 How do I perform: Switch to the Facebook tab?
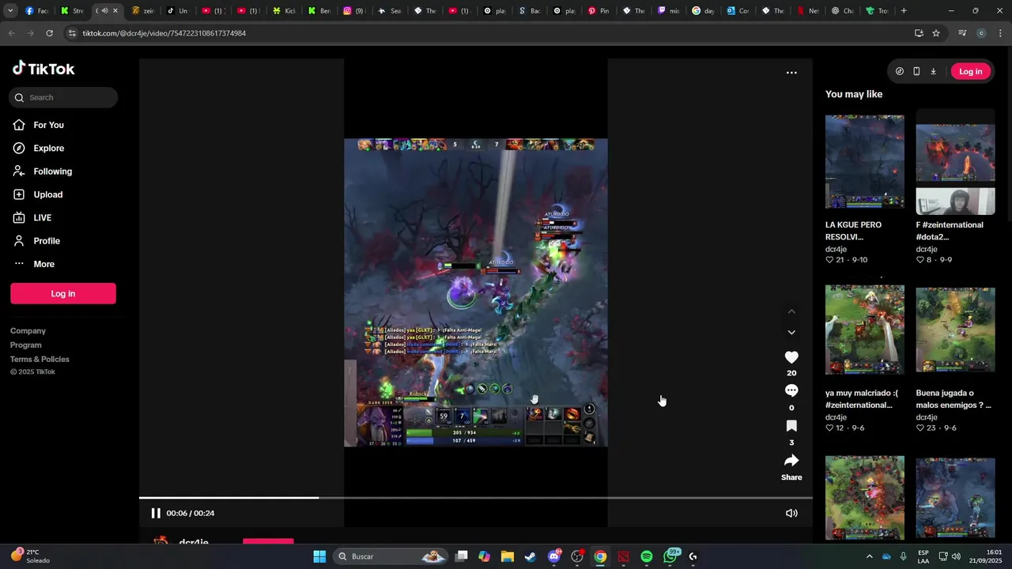click(36, 11)
